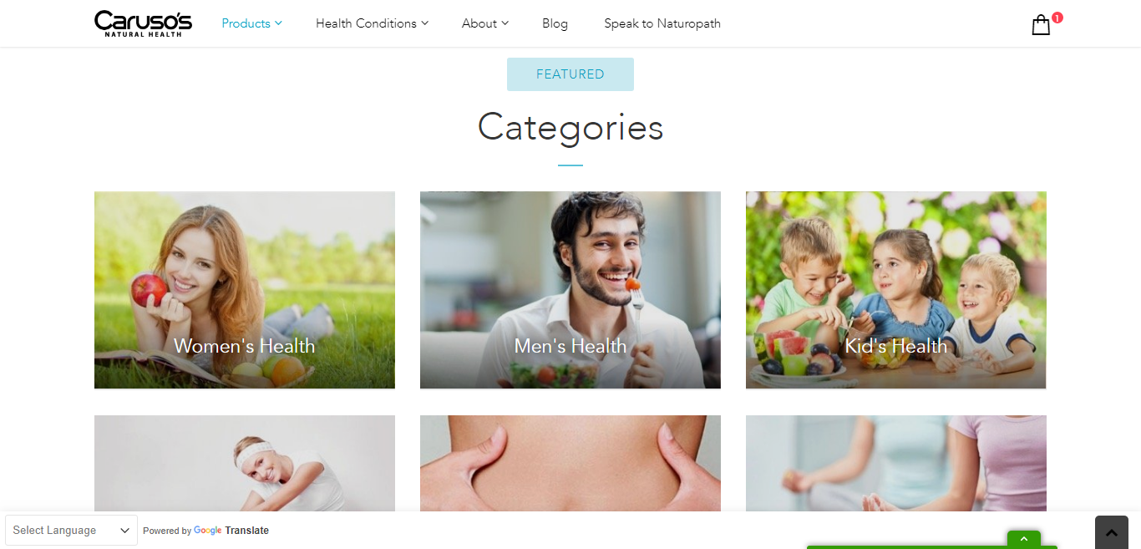Click the Categories heading

pyautogui.click(x=570, y=127)
